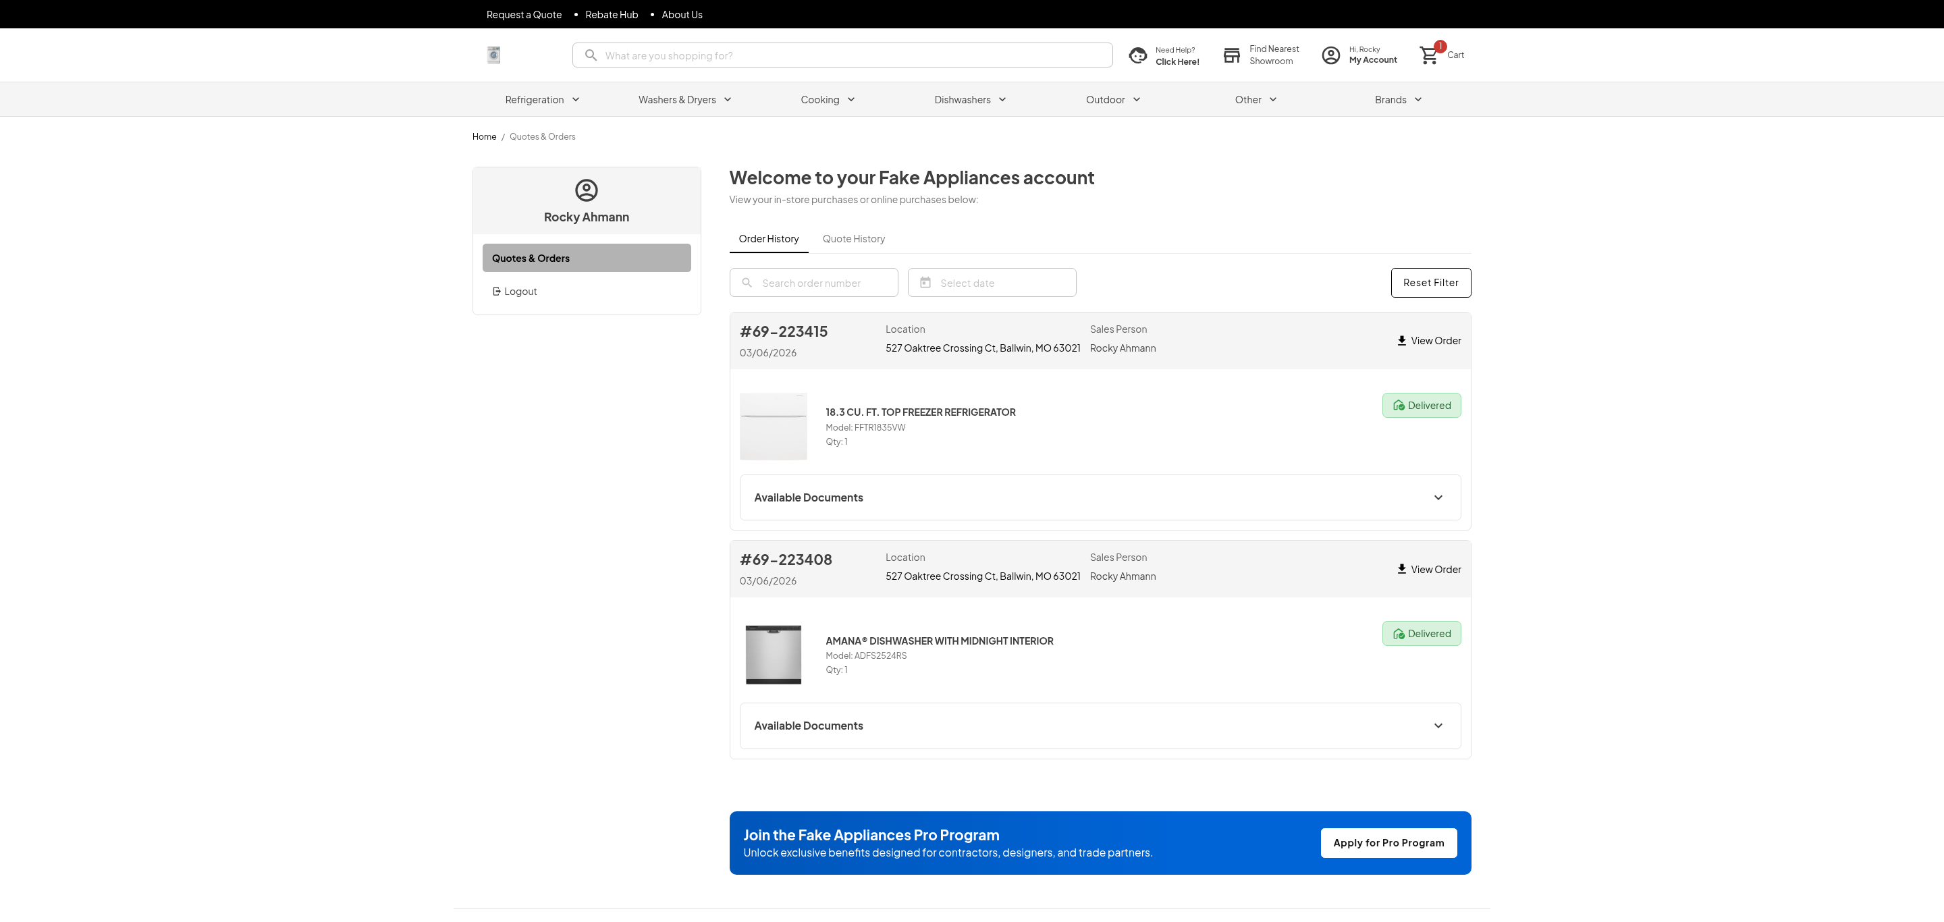Click the Need Help chat icon
The height and width of the screenshot is (922, 1944).
pyautogui.click(x=1137, y=55)
